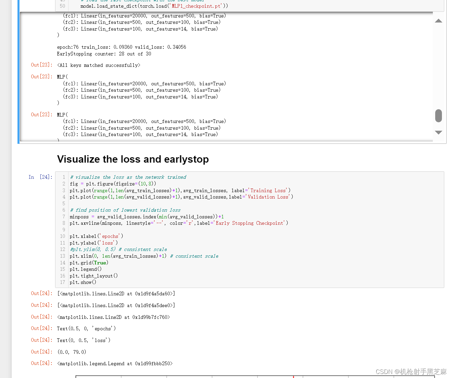Click plt.tight_layout() code line
Image resolution: width=452 pixels, height=378 pixels.
point(93,276)
